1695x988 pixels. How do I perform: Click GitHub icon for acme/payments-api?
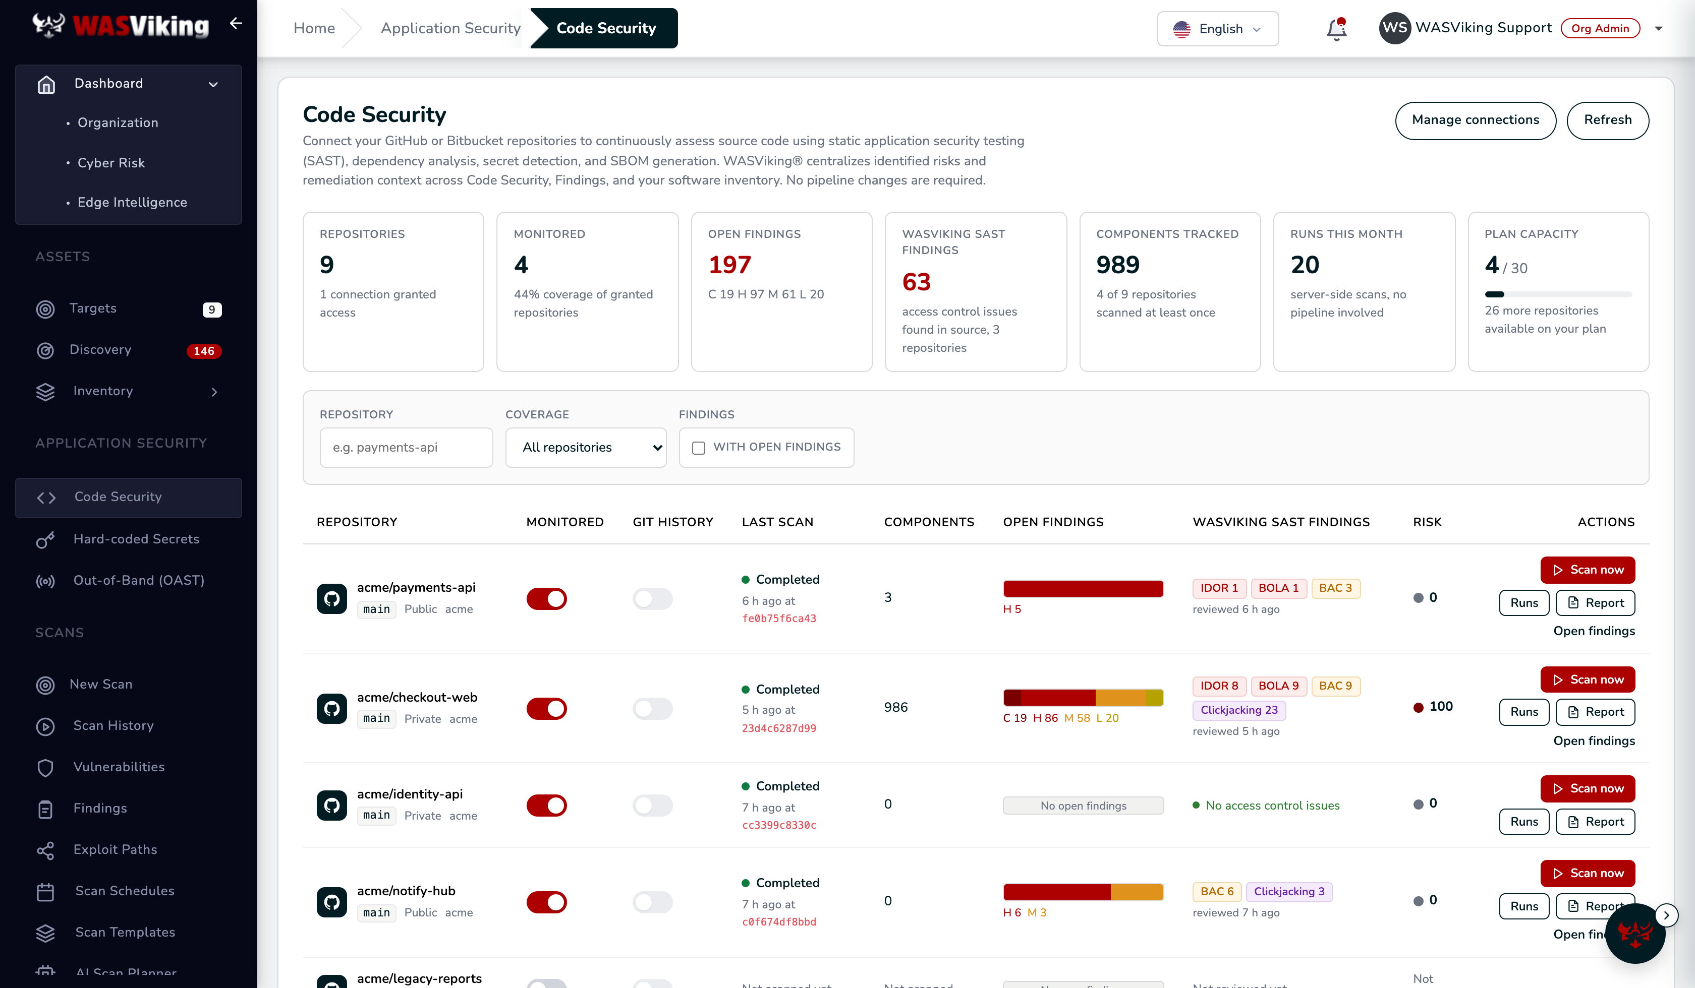coord(331,598)
